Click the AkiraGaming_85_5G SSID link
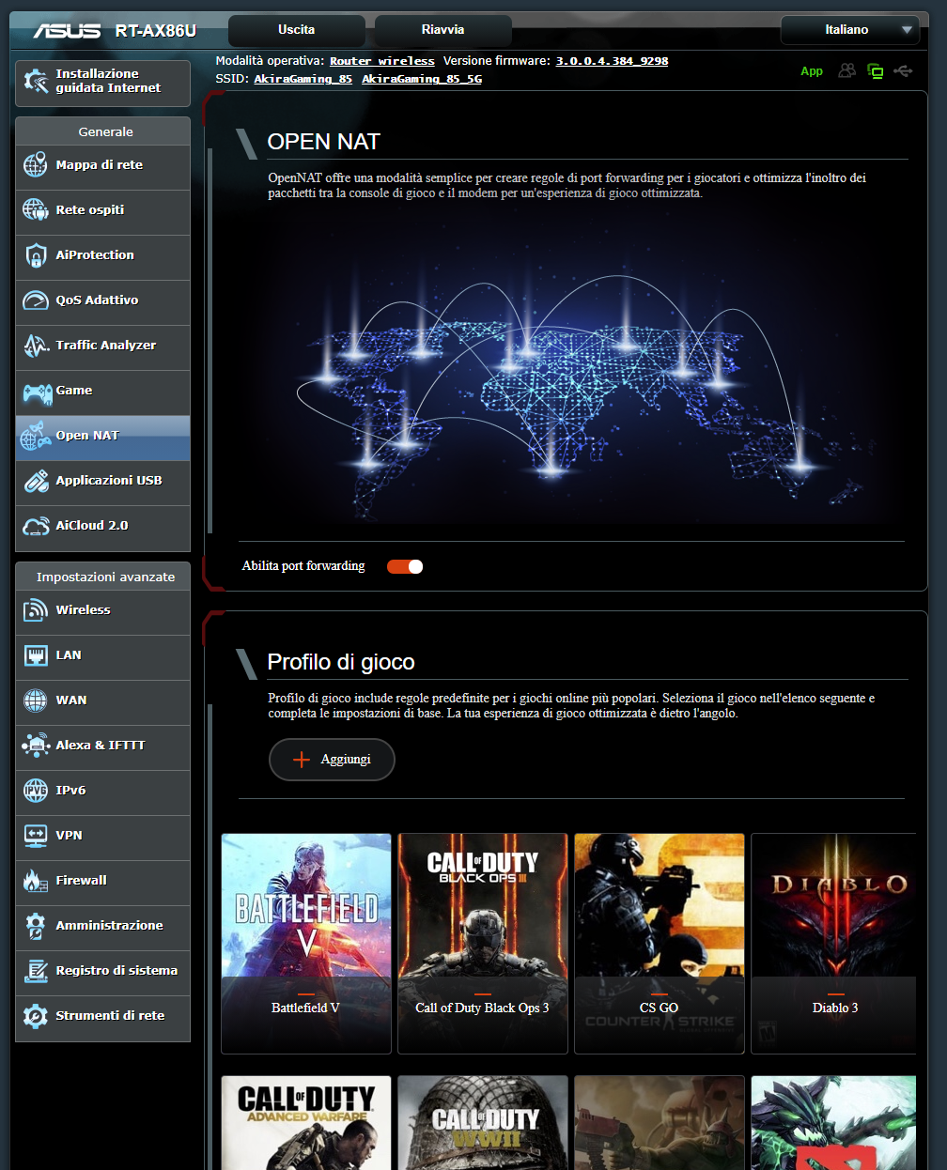 point(422,79)
